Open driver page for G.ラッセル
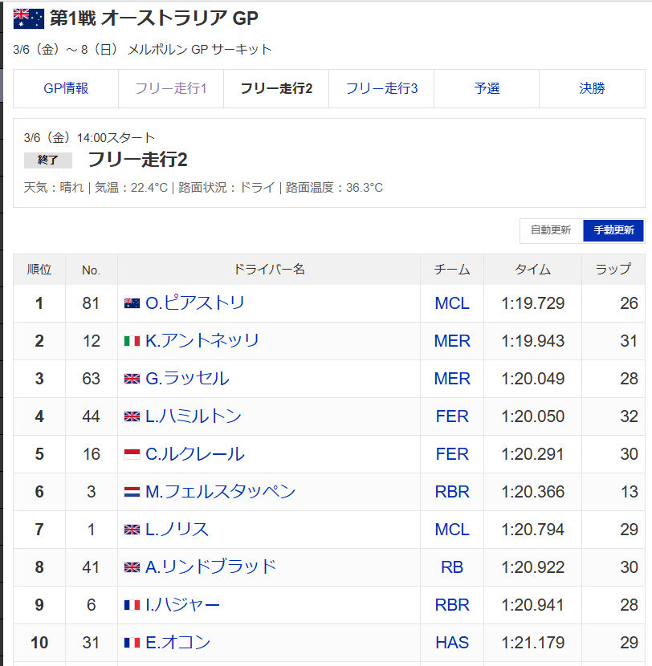The image size is (652, 666). pos(187,379)
